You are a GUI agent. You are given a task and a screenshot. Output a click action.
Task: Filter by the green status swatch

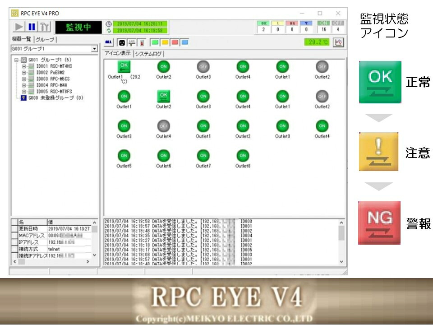[155, 42]
